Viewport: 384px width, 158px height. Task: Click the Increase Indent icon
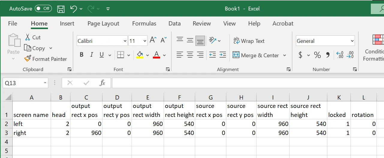pyautogui.click(x=222, y=55)
